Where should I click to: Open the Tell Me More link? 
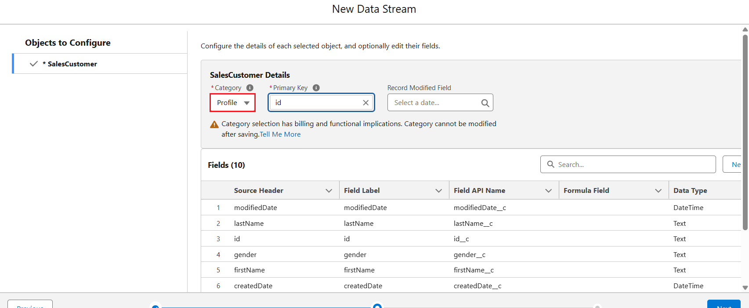point(280,134)
